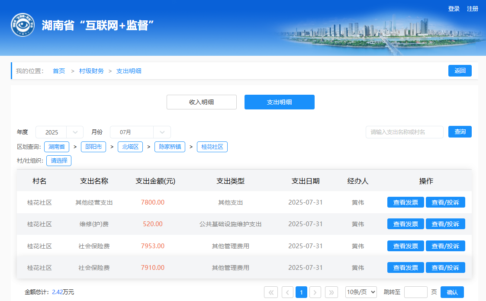Select 邵阳市 region tag
Viewport: 486px width, 301px height.
[x=93, y=147]
